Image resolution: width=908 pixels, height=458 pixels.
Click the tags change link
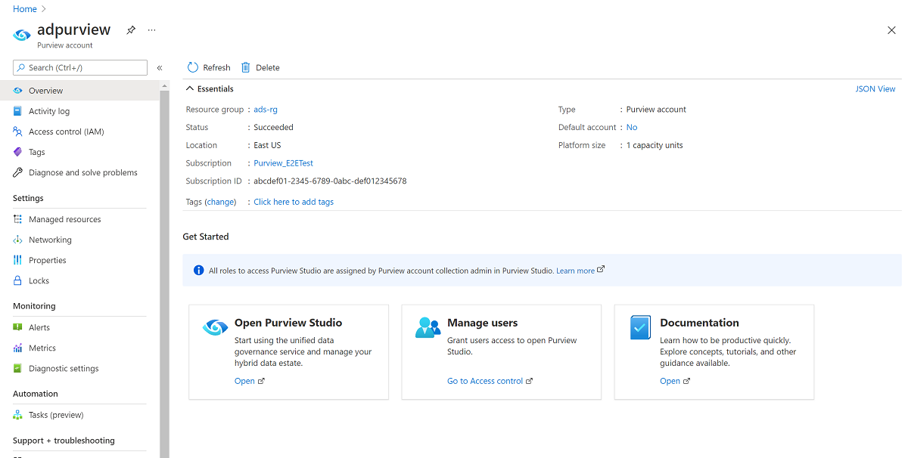(220, 202)
